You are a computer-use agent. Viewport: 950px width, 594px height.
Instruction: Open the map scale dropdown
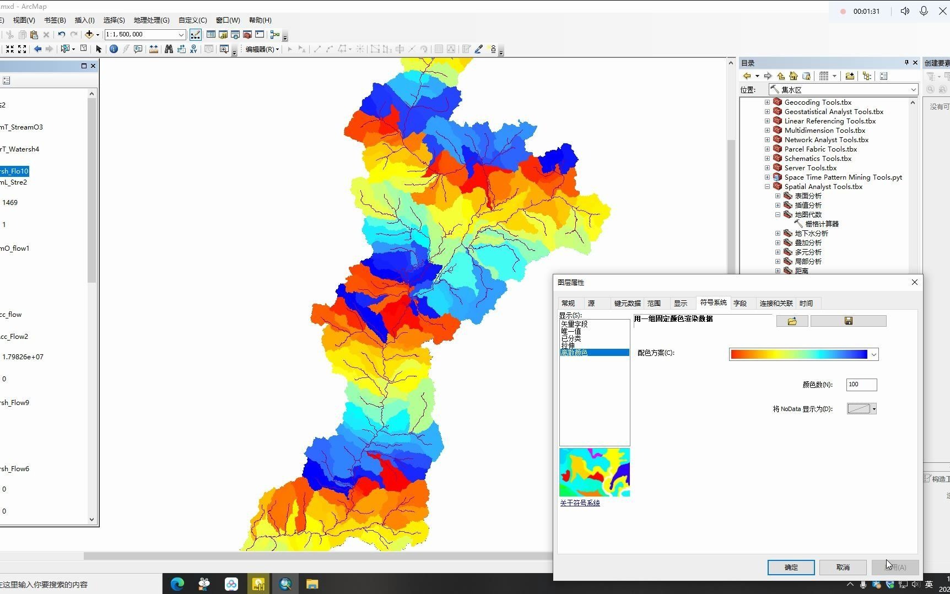(x=182, y=34)
